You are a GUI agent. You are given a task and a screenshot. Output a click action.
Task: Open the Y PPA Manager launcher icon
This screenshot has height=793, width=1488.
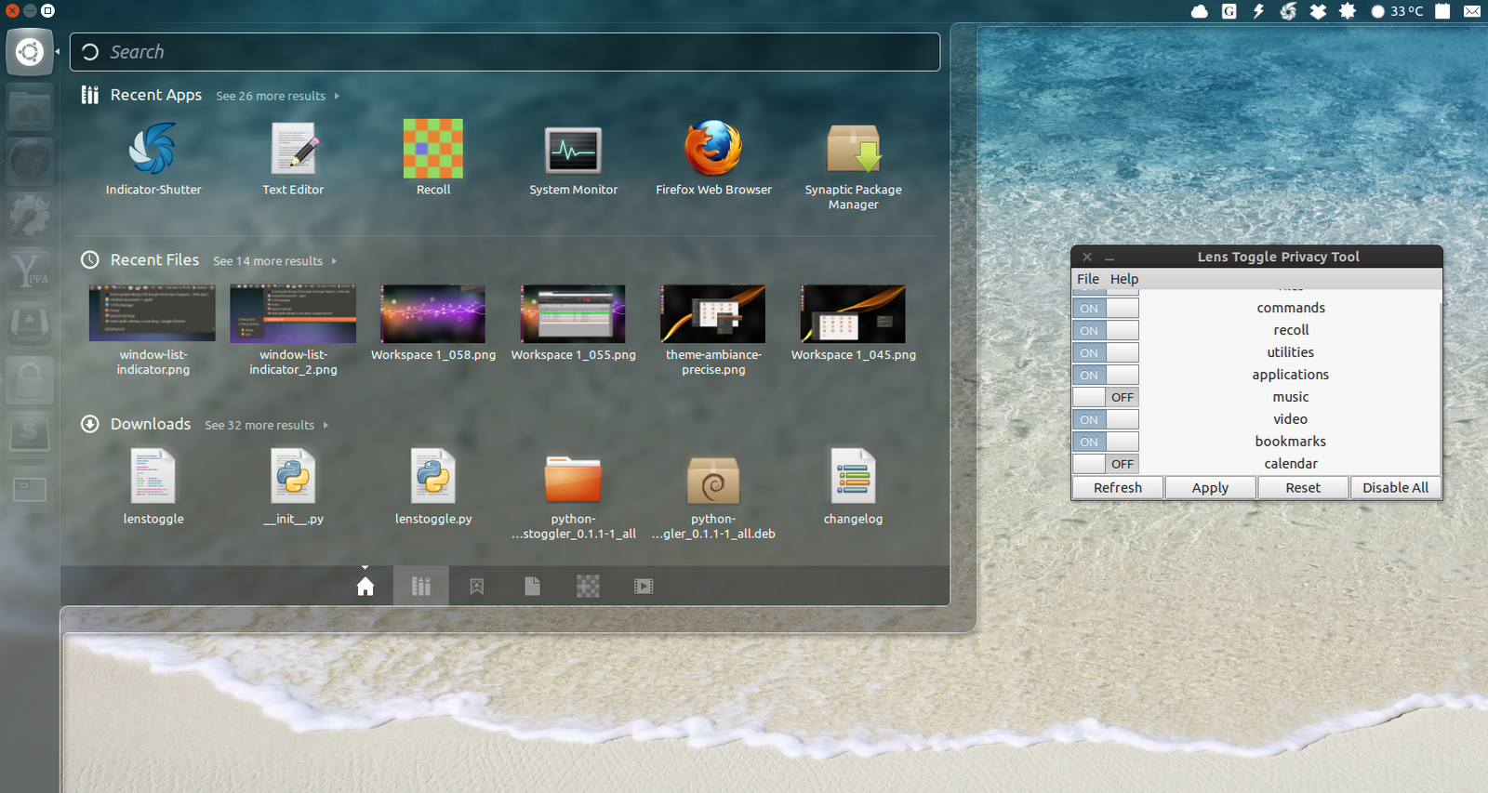pyautogui.click(x=30, y=271)
